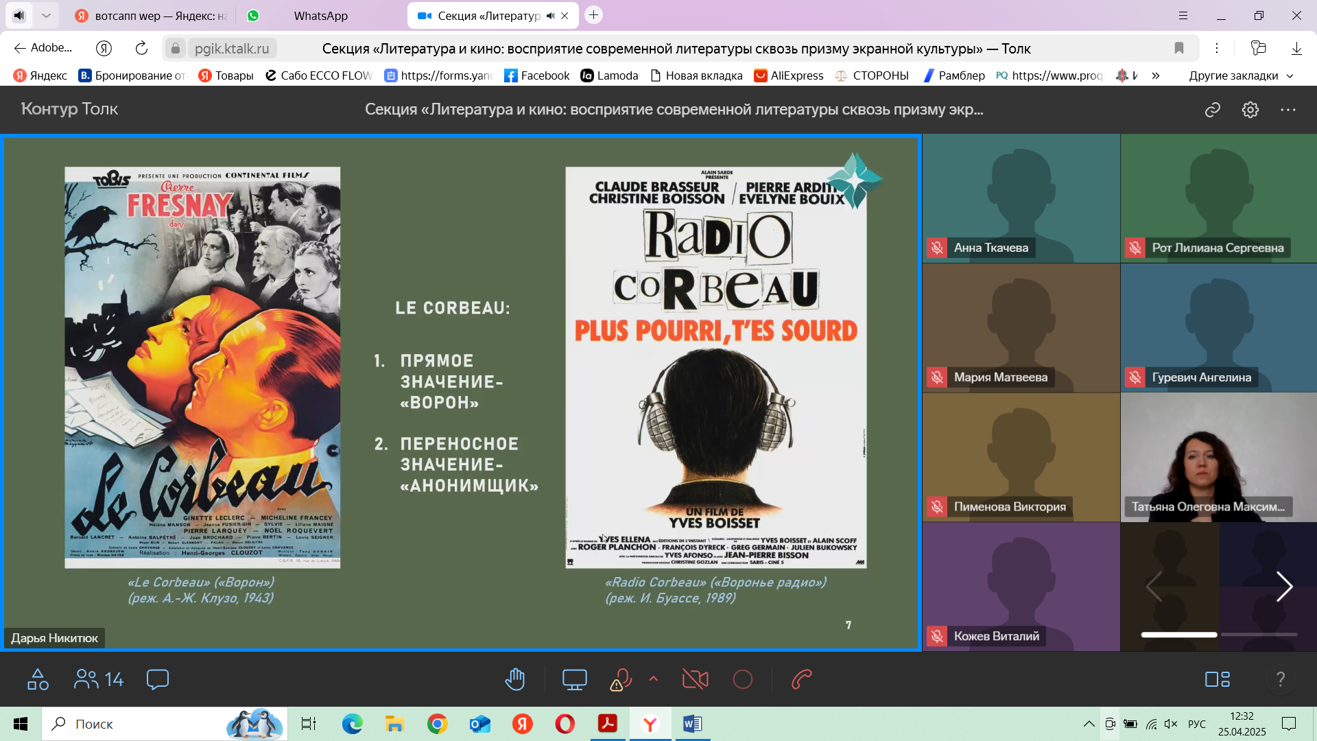Launch Microsoft Edge from taskbar

353,724
